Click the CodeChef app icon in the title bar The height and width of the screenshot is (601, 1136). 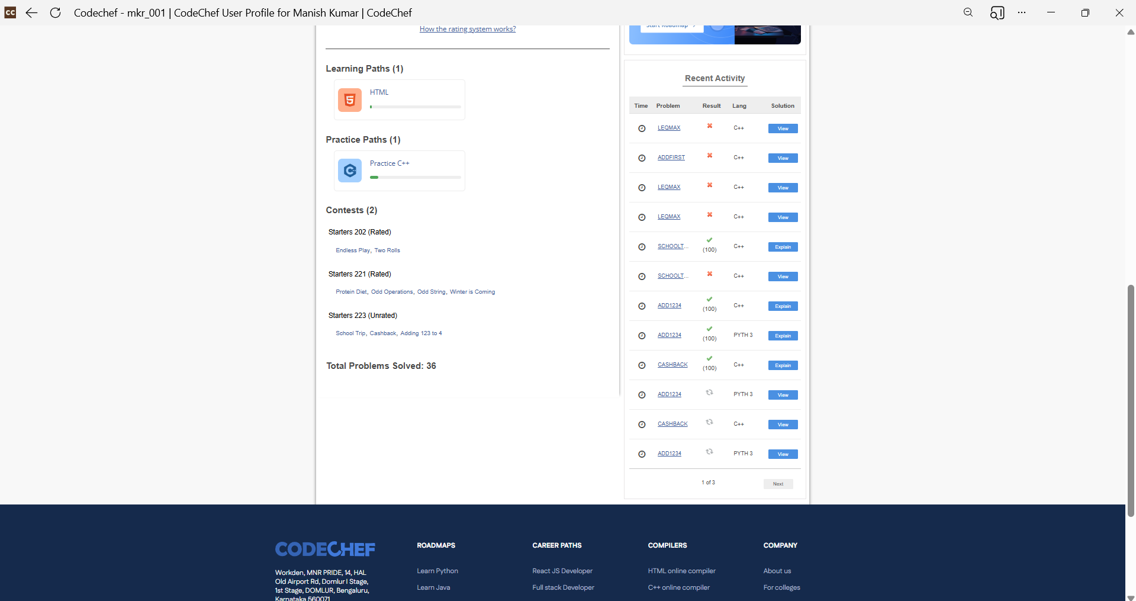pos(10,12)
